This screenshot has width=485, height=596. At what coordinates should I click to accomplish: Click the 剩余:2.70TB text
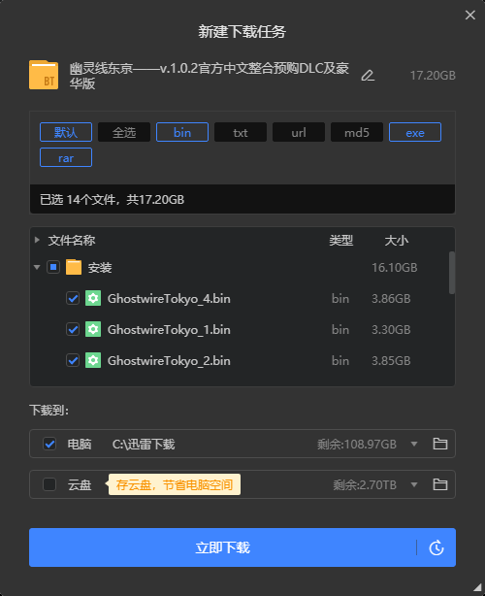tap(365, 484)
